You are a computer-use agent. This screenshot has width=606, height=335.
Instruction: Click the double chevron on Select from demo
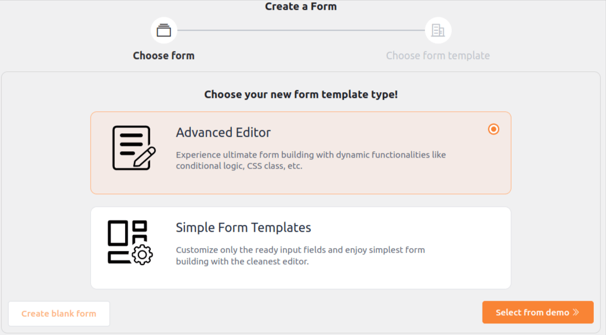[x=576, y=312]
